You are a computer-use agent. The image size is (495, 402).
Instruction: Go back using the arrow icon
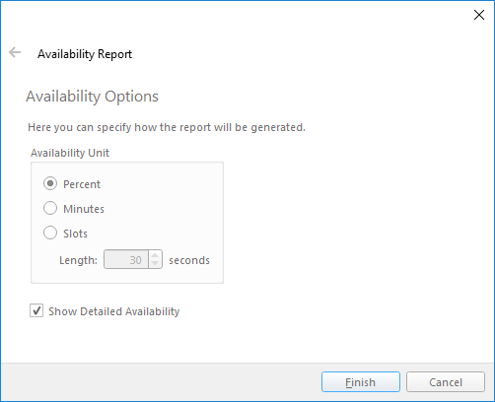click(15, 52)
